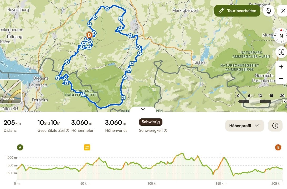Select start marker A on elevation profile
This screenshot has width=287, height=189.
[20, 147]
